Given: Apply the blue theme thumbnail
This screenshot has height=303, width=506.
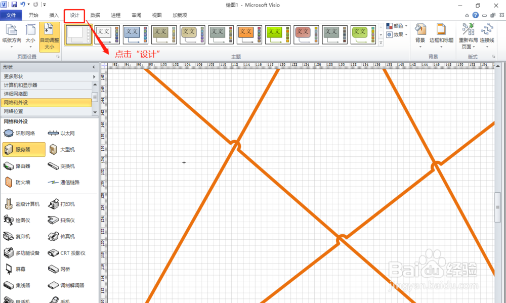Looking at the screenshot, I should (136, 35).
